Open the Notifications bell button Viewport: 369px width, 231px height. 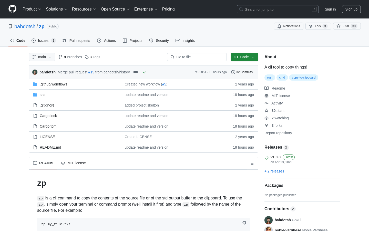pos(289,26)
